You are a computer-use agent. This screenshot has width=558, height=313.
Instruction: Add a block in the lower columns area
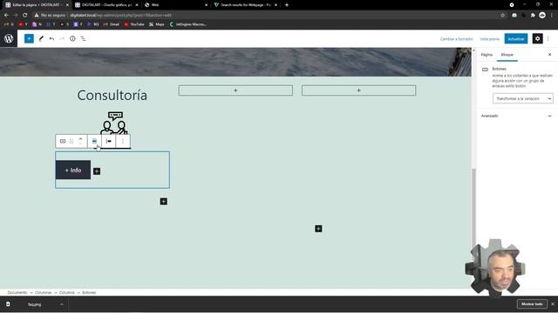318,229
